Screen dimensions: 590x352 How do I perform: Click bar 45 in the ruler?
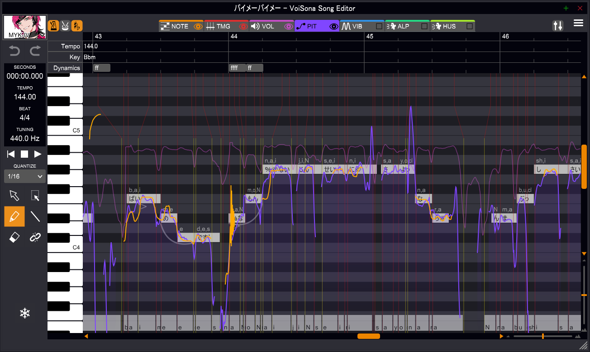pos(370,36)
